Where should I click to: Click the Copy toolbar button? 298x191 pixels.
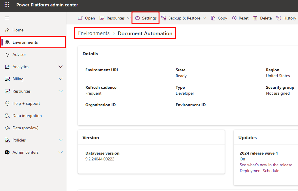(x=219, y=18)
